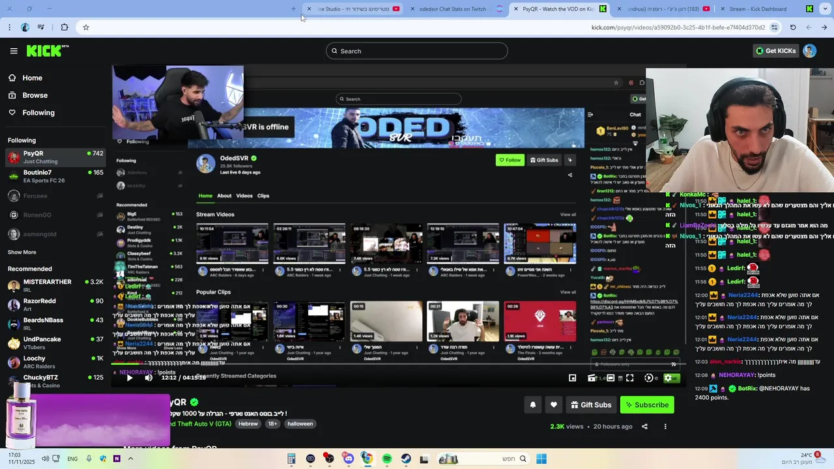Reload the page
This screenshot has width=834, height=469.
coord(793,27)
